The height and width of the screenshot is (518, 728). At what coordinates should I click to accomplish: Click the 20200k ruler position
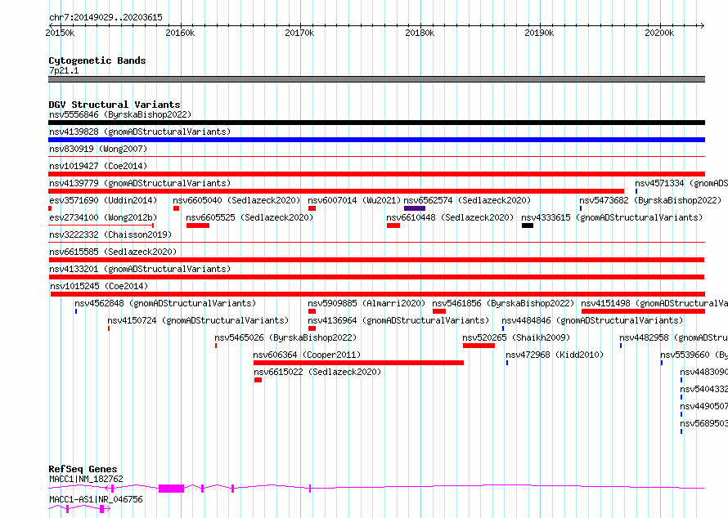tap(659, 33)
